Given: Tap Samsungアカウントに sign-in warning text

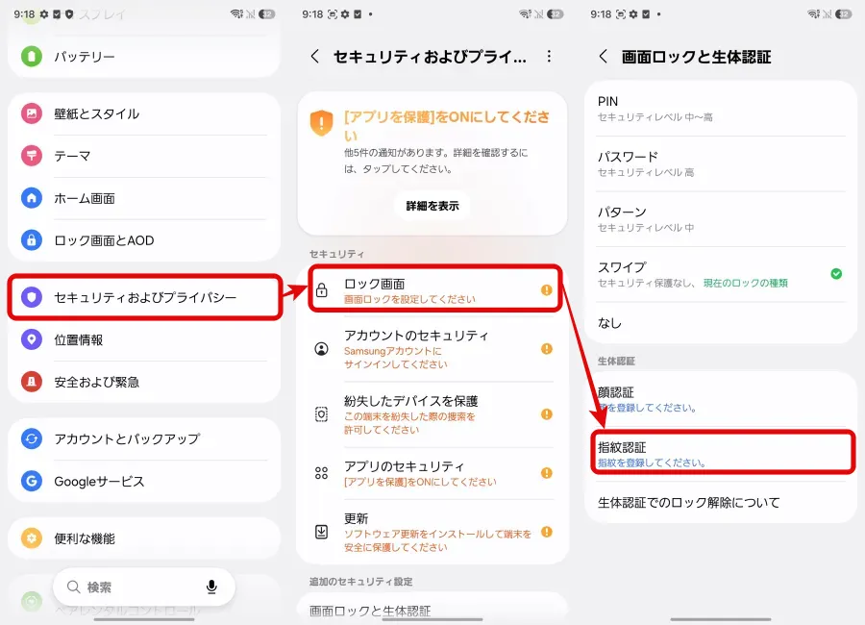Looking at the screenshot, I should (x=393, y=351).
